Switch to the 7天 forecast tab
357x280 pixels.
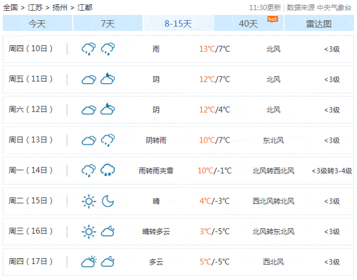click(x=107, y=23)
